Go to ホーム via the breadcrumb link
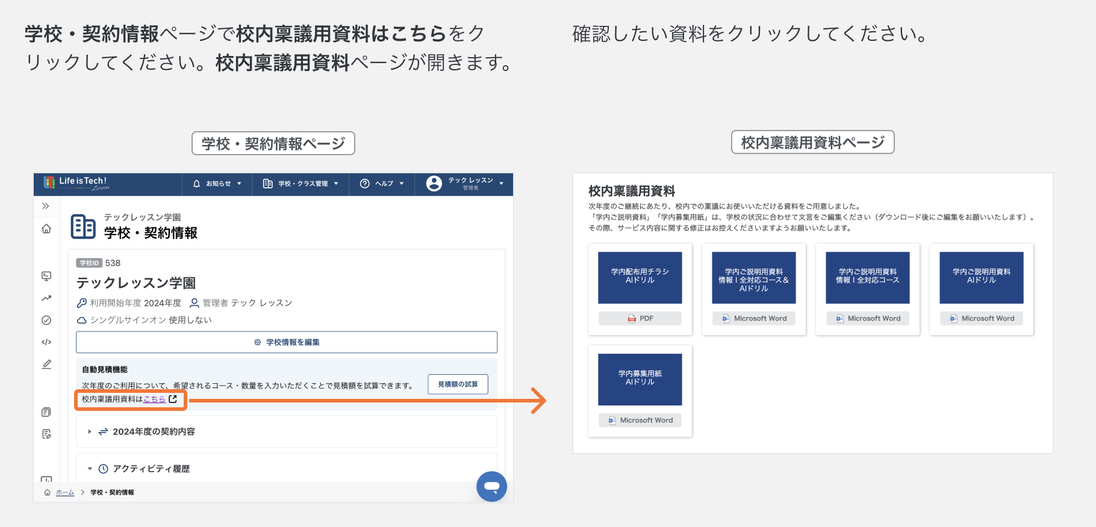Screen dimensions: 1096x527 pyautogui.click(x=65, y=492)
